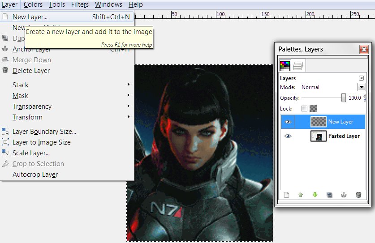Image resolution: width=375 pixels, height=243 pixels.
Task: Click the trash icon to delete the layer
Action: tap(358, 195)
